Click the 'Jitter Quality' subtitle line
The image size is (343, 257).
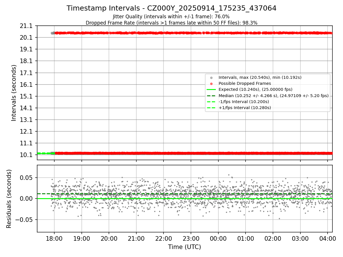click(x=171, y=17)
